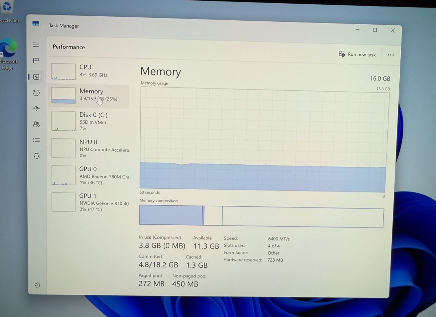This screenshot has height=317, width=436.
Task: Click the 1.3 GB cached value
Action: coord(197,265)
